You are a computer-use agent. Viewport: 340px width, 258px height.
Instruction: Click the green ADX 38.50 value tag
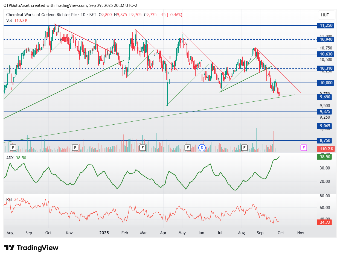click(325, 157)
